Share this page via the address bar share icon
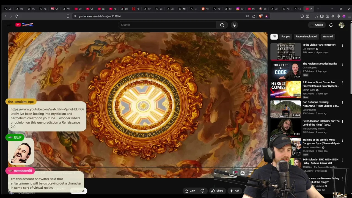This screenshot has height=198, width=352. coord(254,16)
